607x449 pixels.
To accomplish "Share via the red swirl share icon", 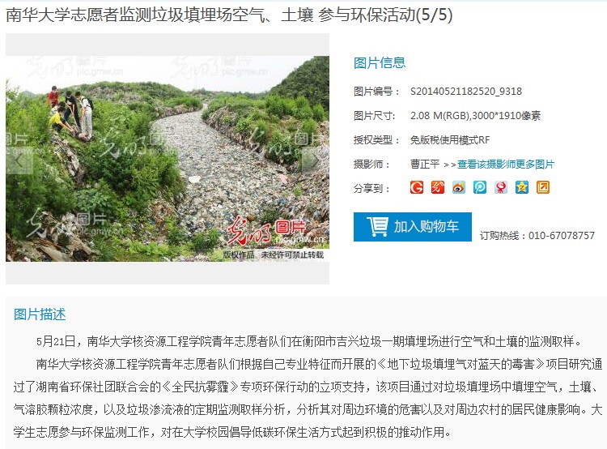I will [437, 187].
